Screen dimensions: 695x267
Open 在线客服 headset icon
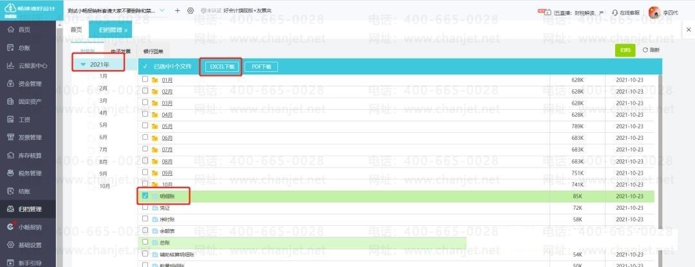615,13
